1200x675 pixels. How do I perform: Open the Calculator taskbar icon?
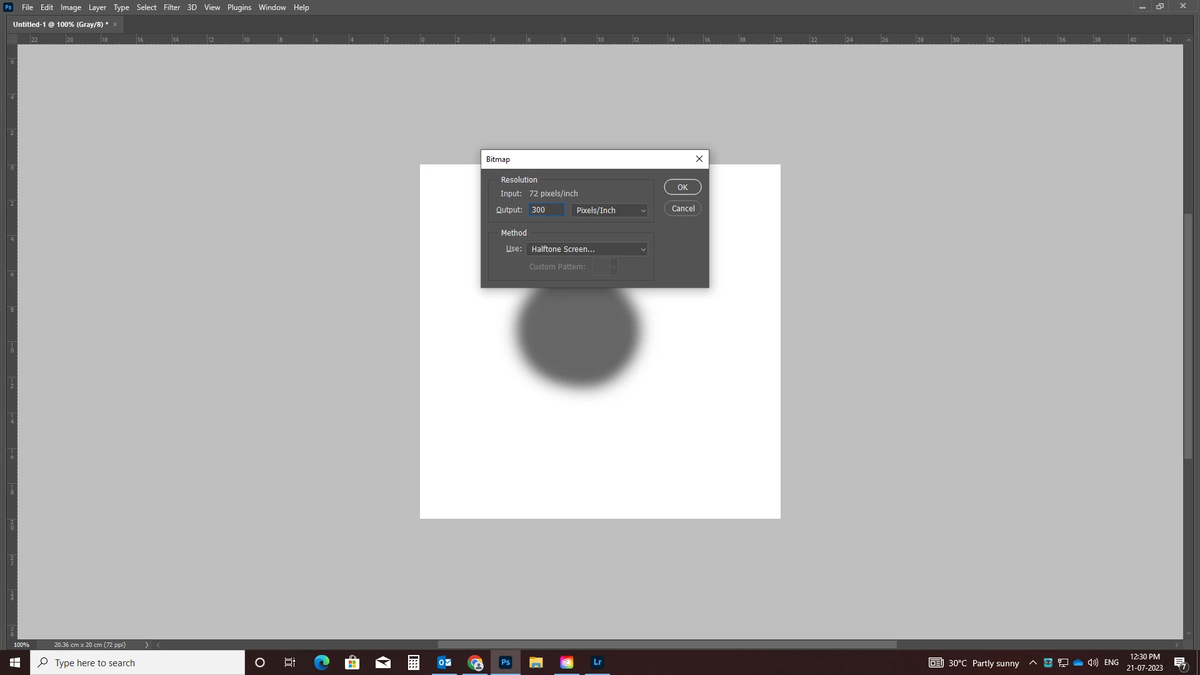pyautogui.click(x=414, y=662)
